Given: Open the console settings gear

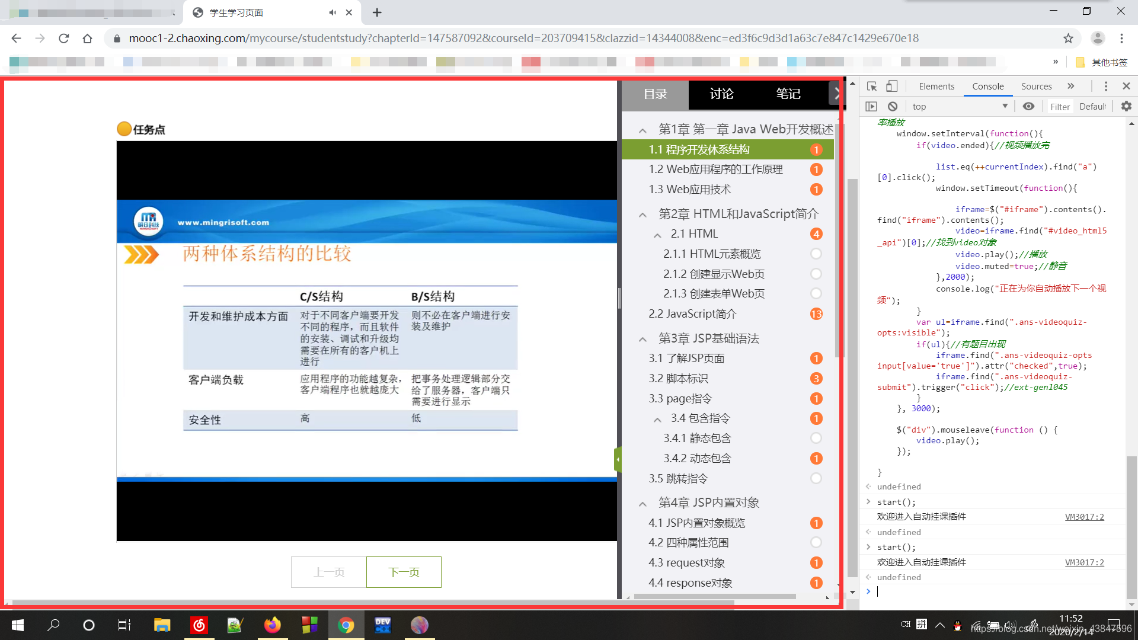Looking at the screenshot, I should [1126, 106].
